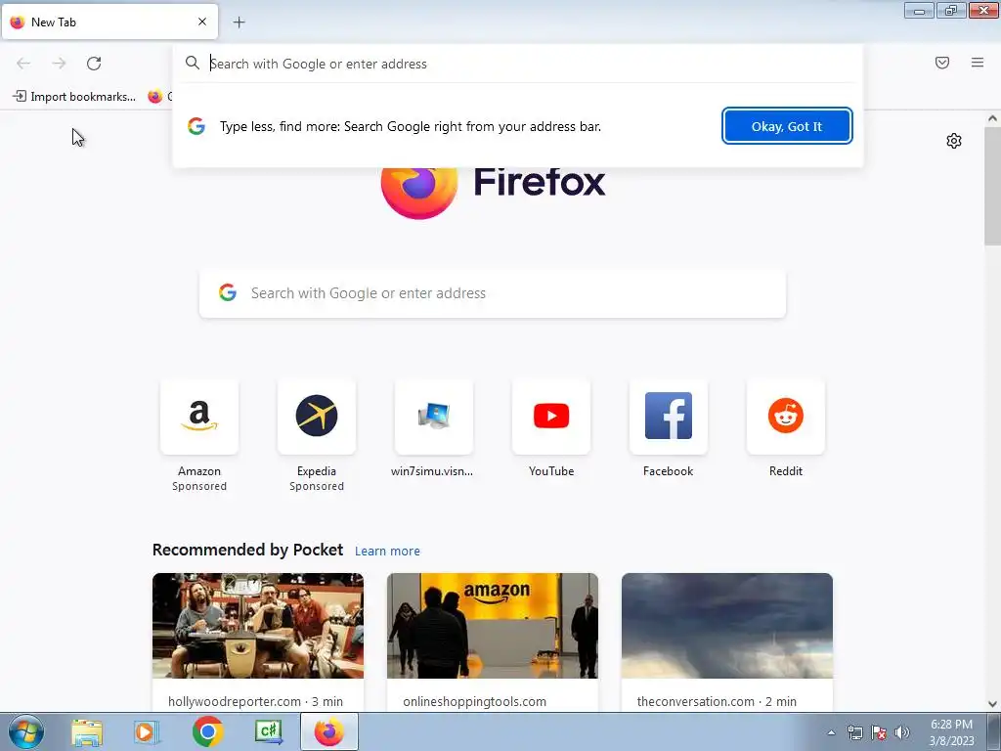Click the Okay, Got It button
This screenshot has width=1001, height=751.
point(787,126)
